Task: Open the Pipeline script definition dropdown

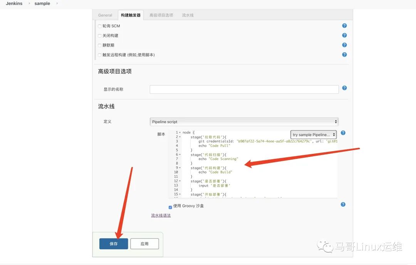Action: tap(244, 122)
